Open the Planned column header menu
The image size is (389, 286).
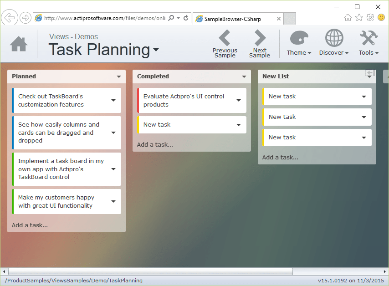click(x=119, y=77)
